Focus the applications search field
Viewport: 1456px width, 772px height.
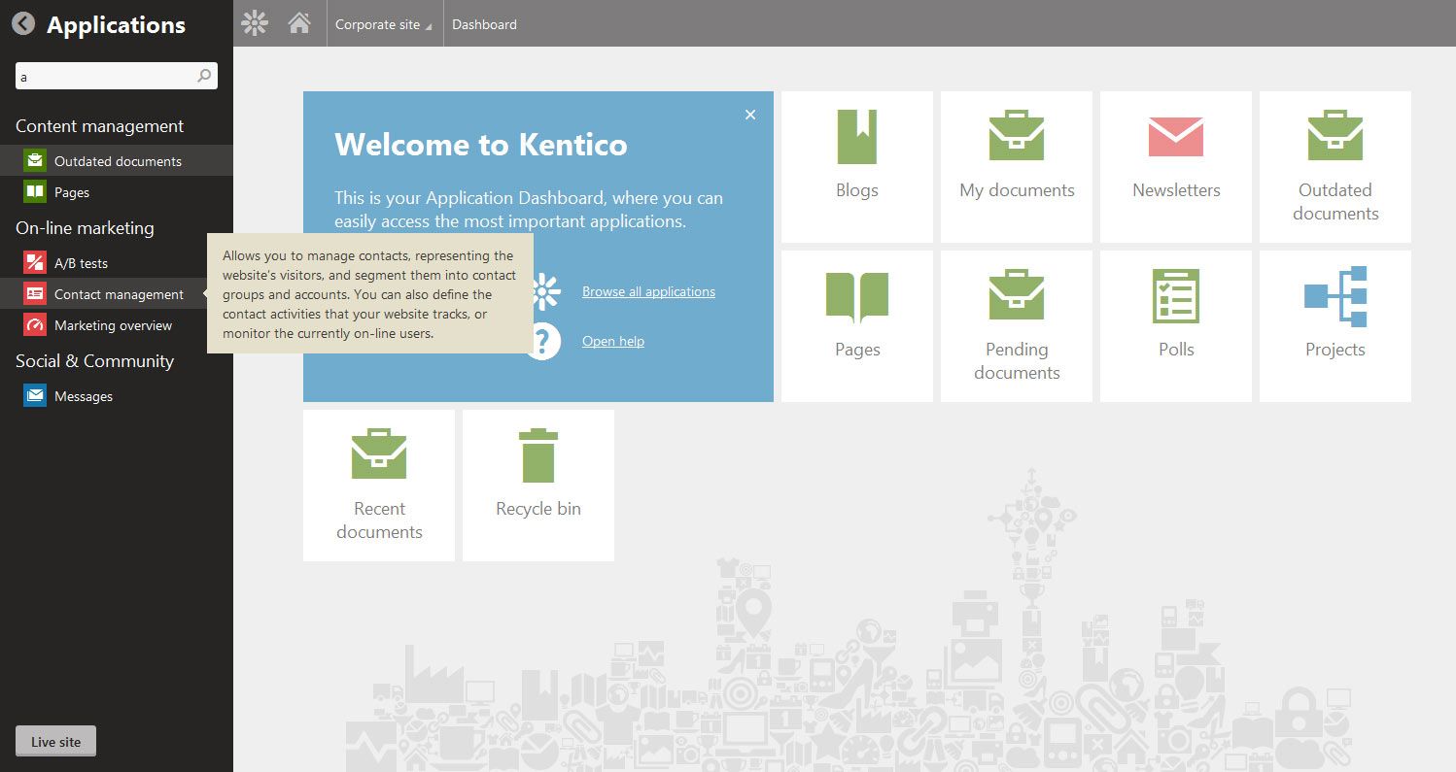coord(117,76)
